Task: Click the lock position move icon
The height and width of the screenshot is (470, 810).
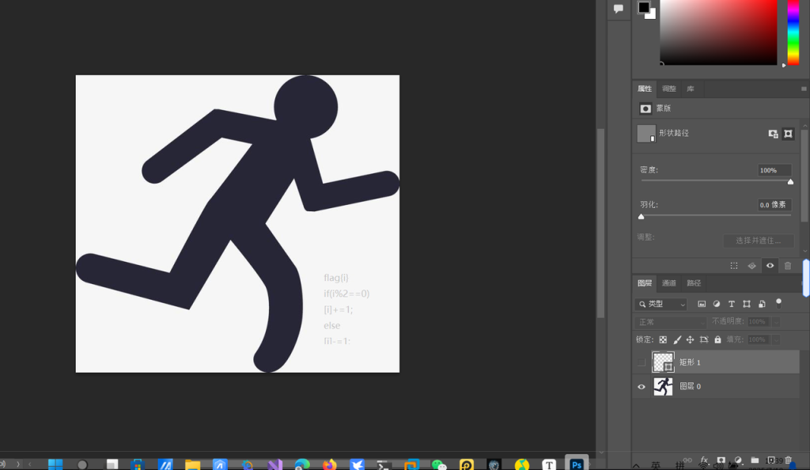Action: coord(690,339)
